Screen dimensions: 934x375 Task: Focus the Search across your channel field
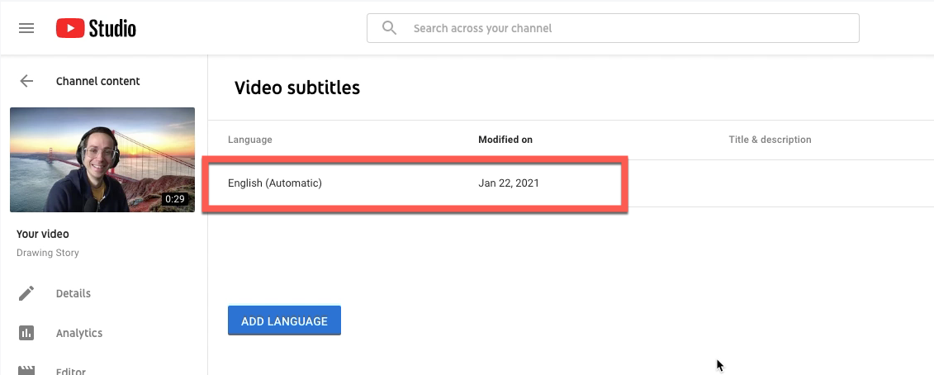point(613,28)
